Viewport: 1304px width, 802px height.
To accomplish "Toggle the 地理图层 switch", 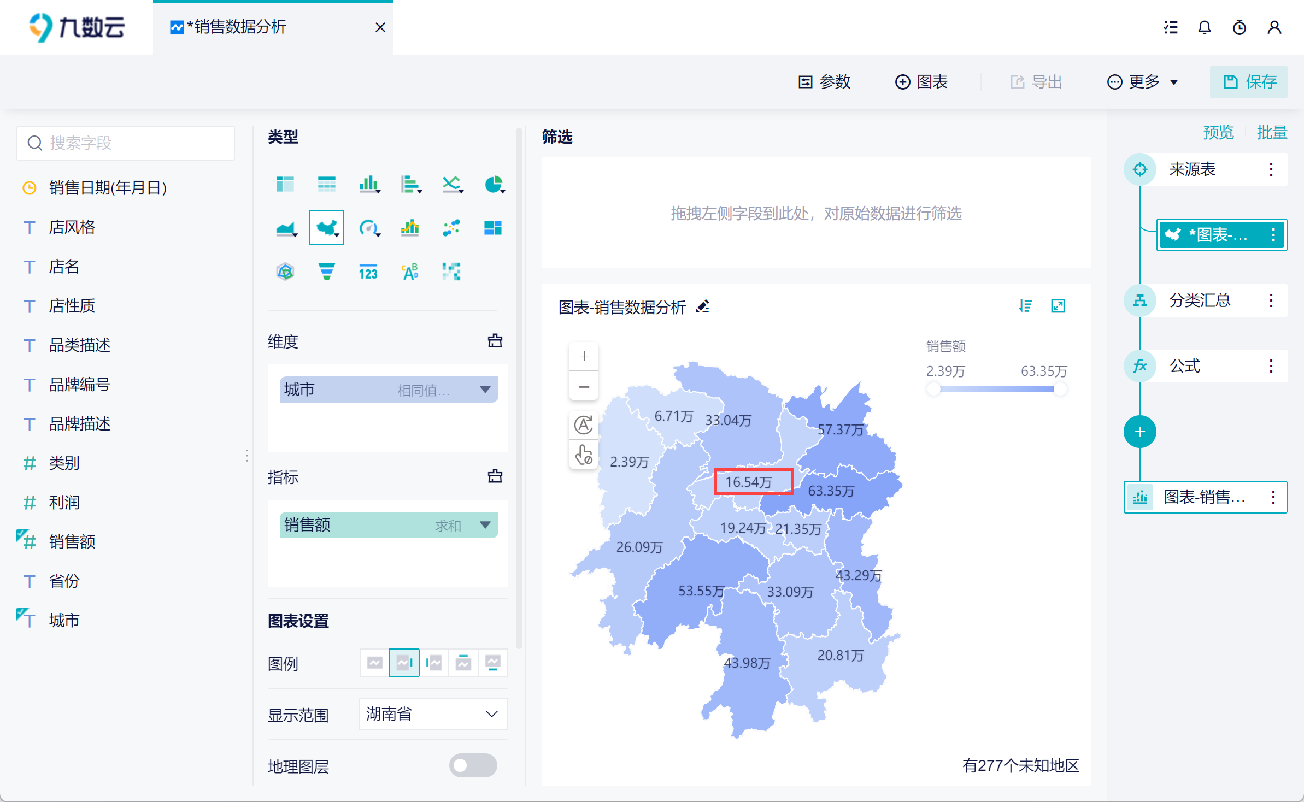I will [x=473, y=765].
